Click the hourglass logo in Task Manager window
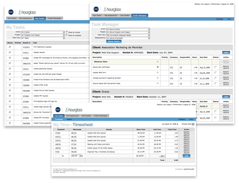239x183 pixels. click(112, 10)
